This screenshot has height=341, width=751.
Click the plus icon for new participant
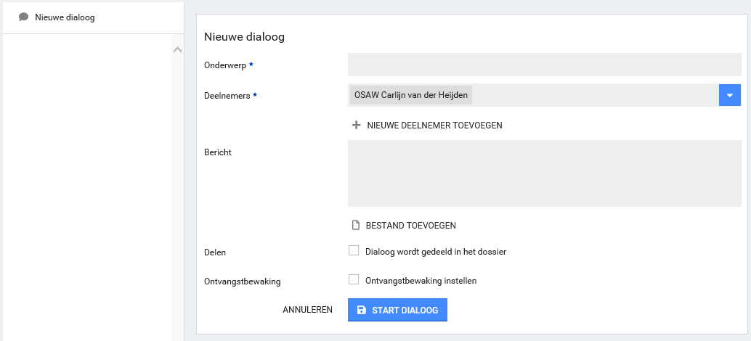click(x=356, y=125)
